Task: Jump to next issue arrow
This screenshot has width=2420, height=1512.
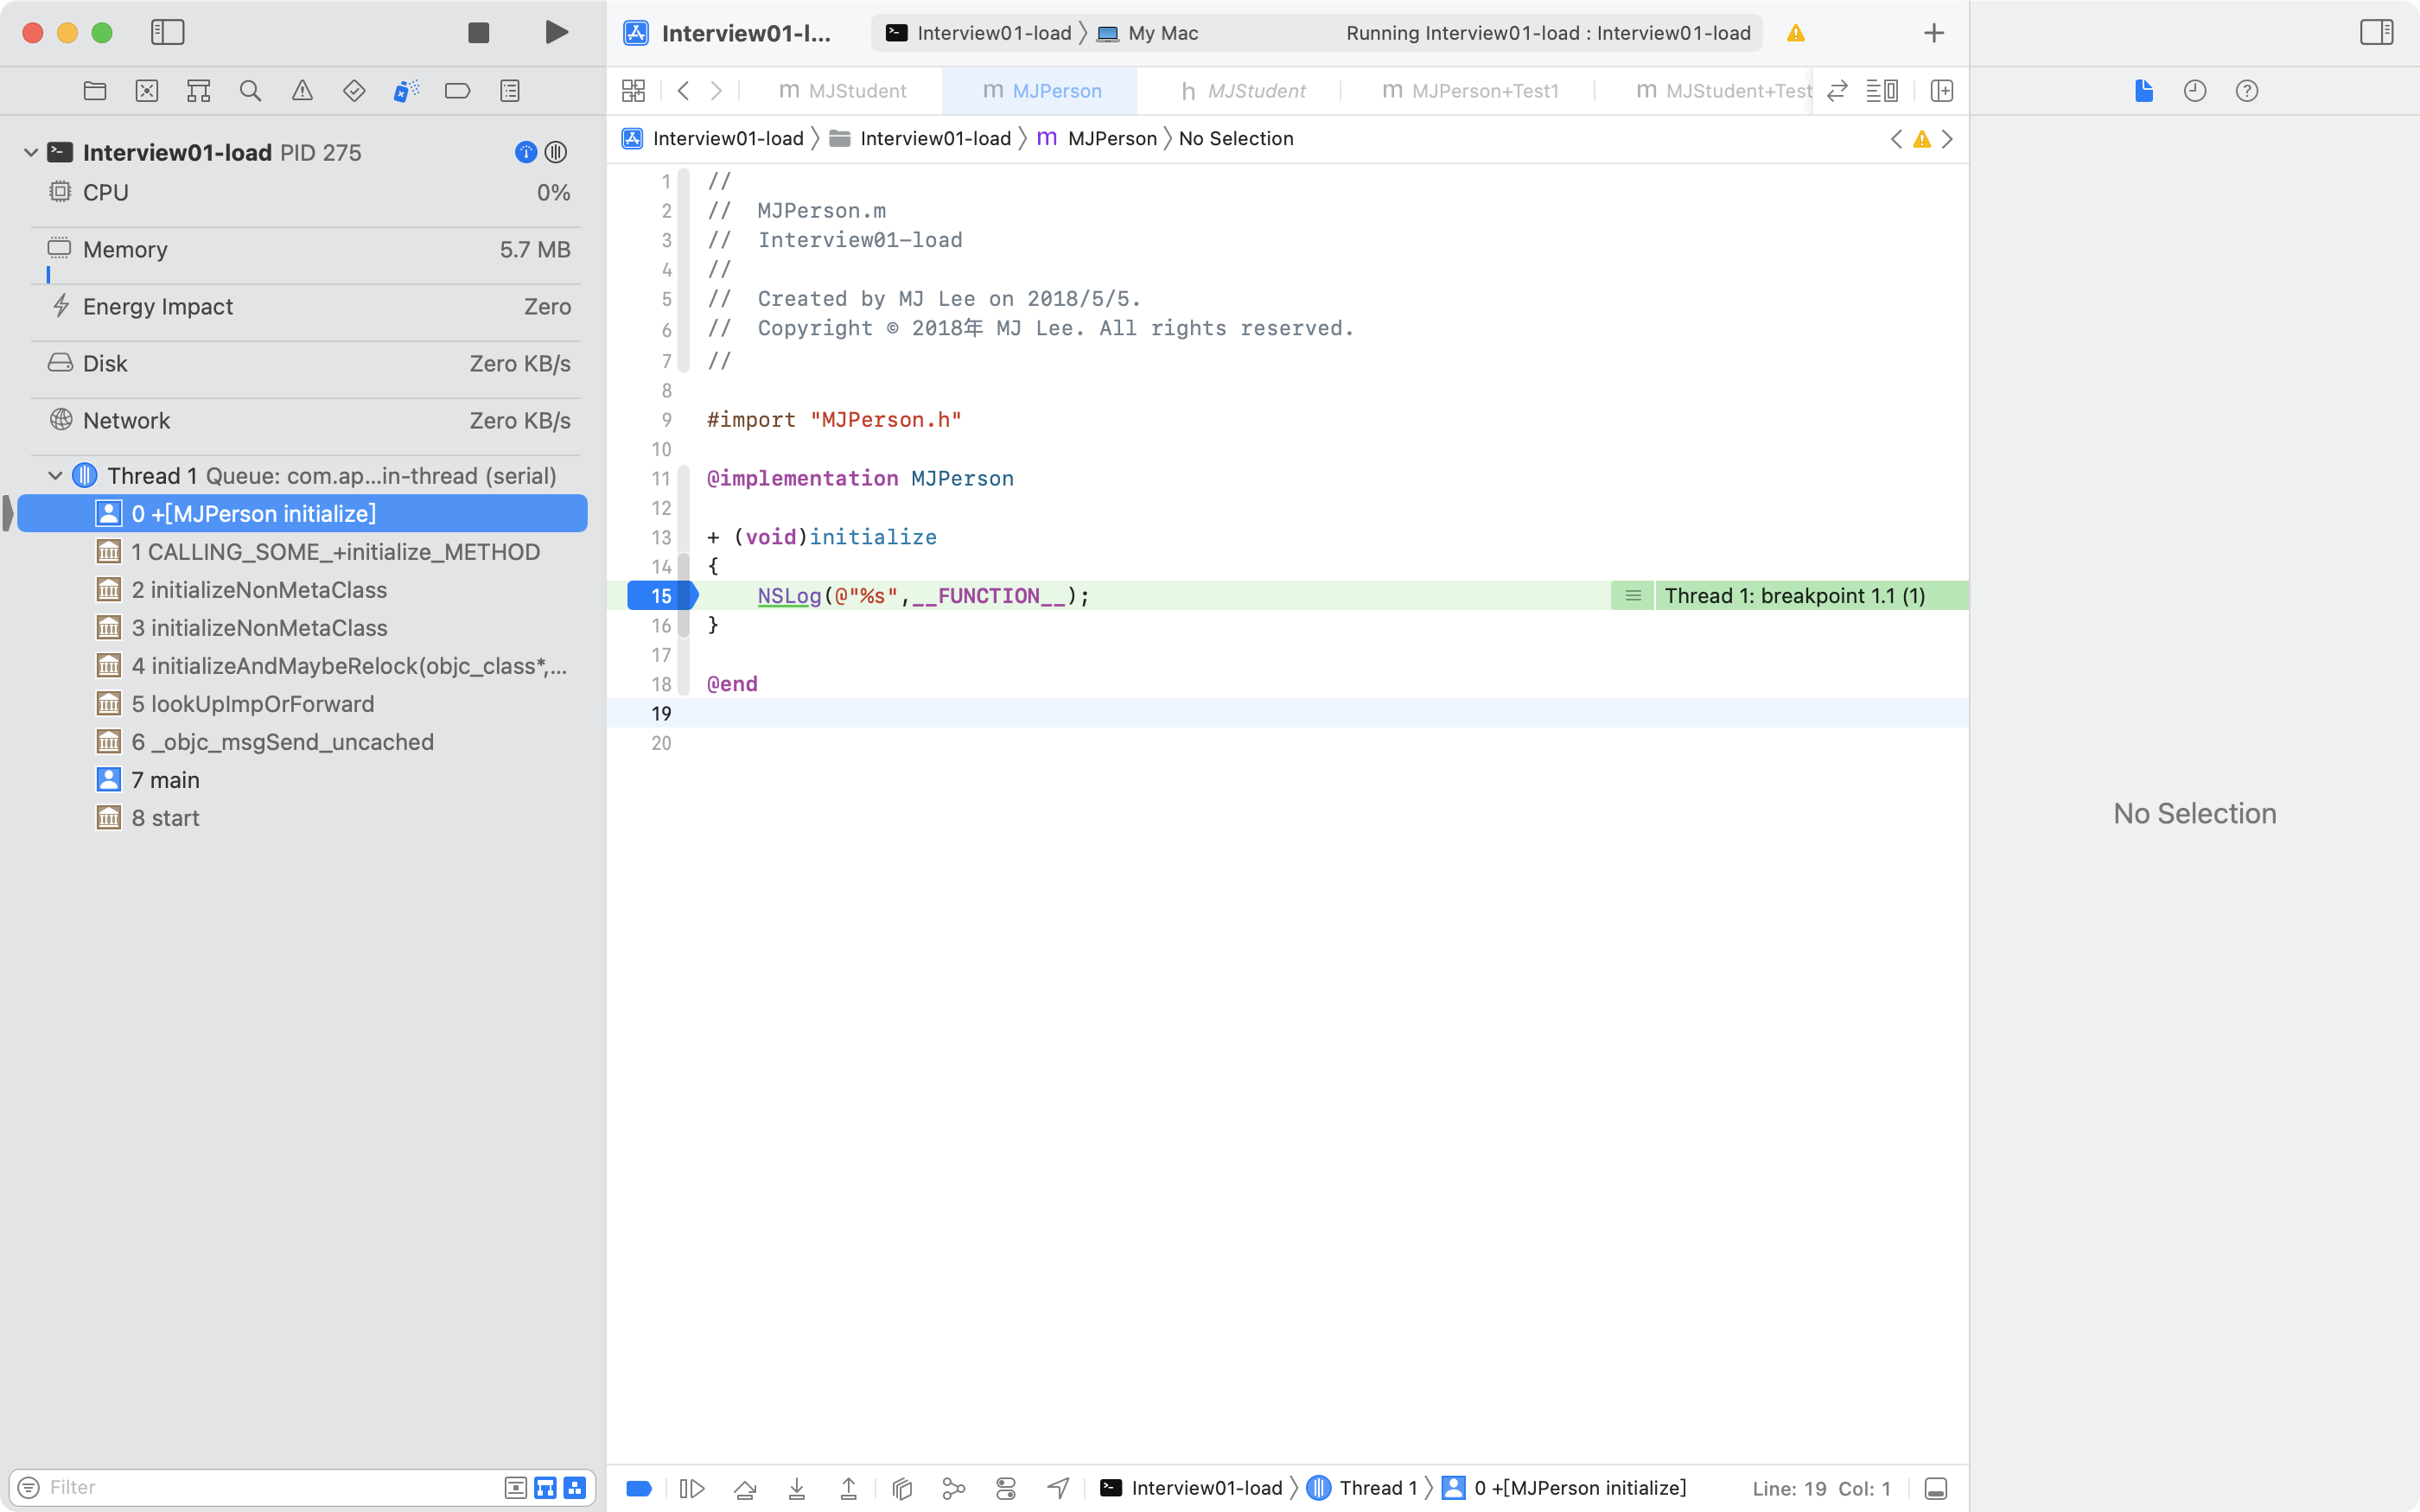Action: (1947, 139)
